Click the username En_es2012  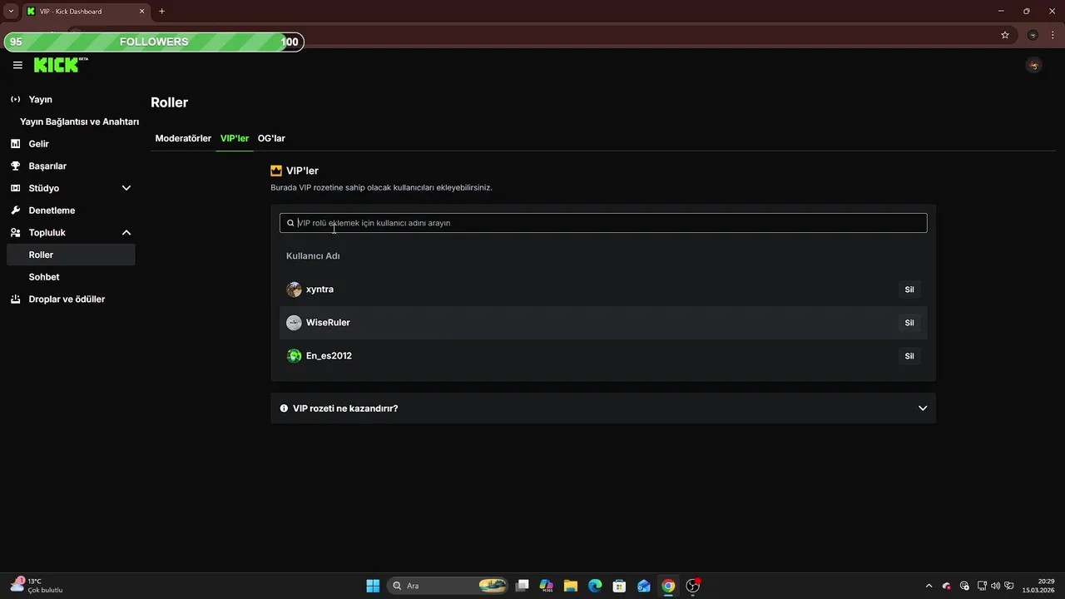(329, 356)
